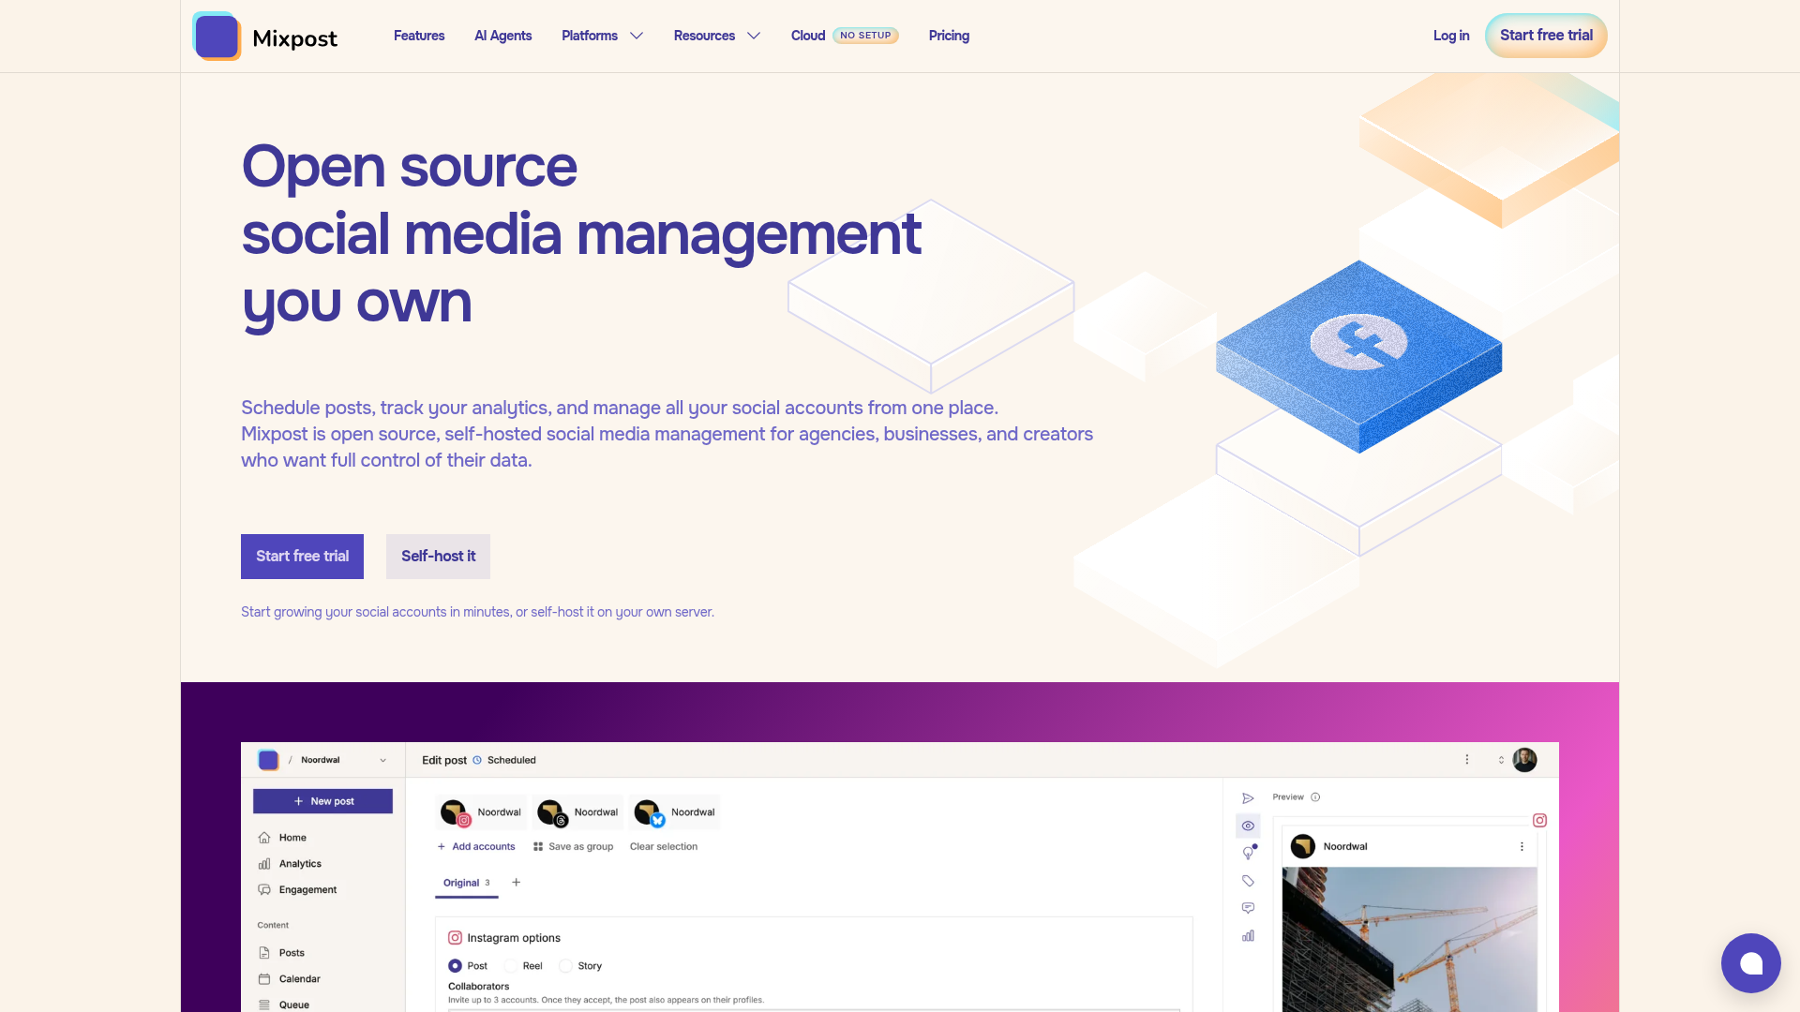Open the three-dot menu on the Noordwal preview card
1800x1012 pixels.
coord(1522,846)
